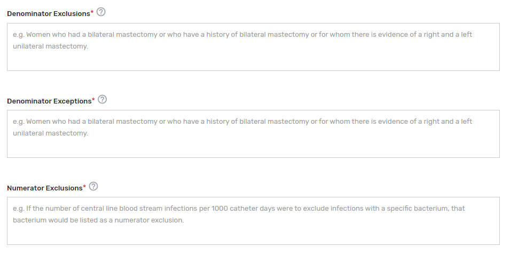Image resolution: width=510 pixels, height=263 pixels.
Task: Open help tooltip for Denominator Exclusions
Action: click(x=101, y=12)
